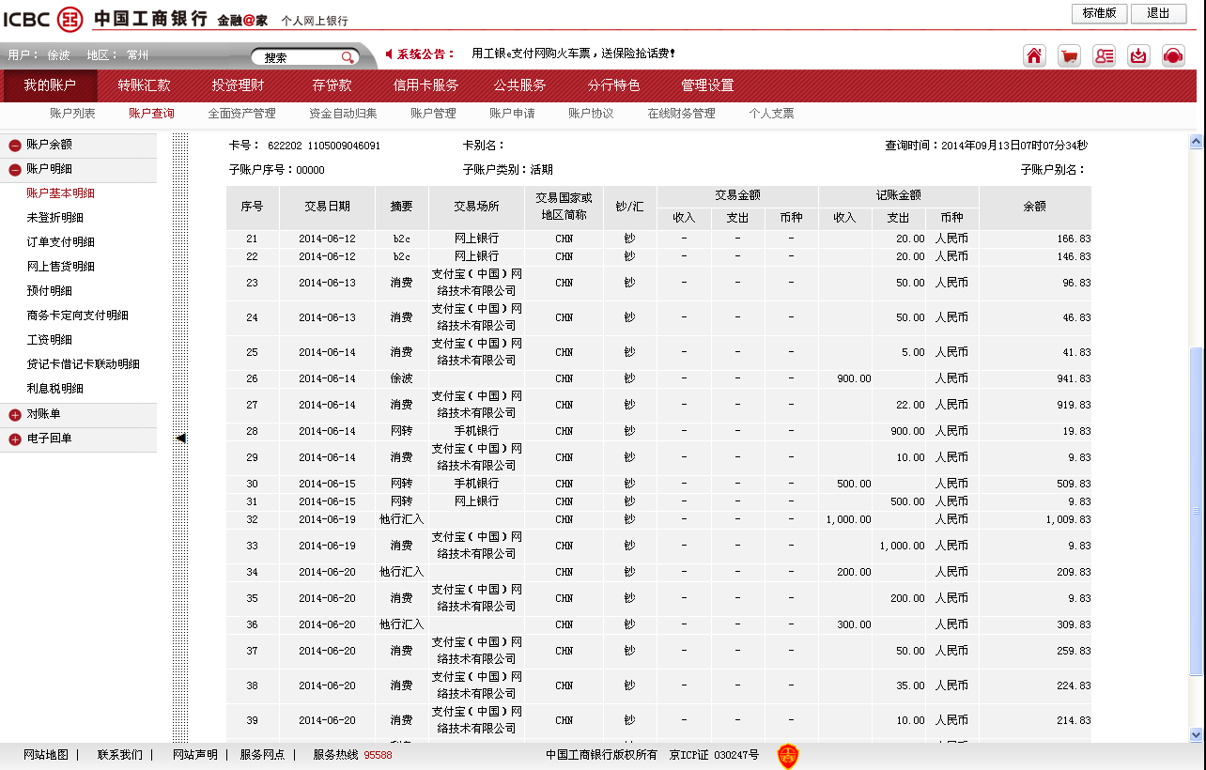Select 预付明细 in the sidebar
1206x770 pixels.
click(x=49, y=291)
